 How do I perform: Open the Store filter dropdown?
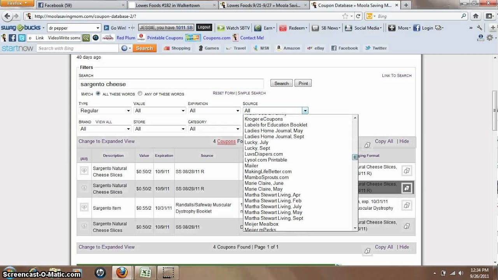coord(160,129)
